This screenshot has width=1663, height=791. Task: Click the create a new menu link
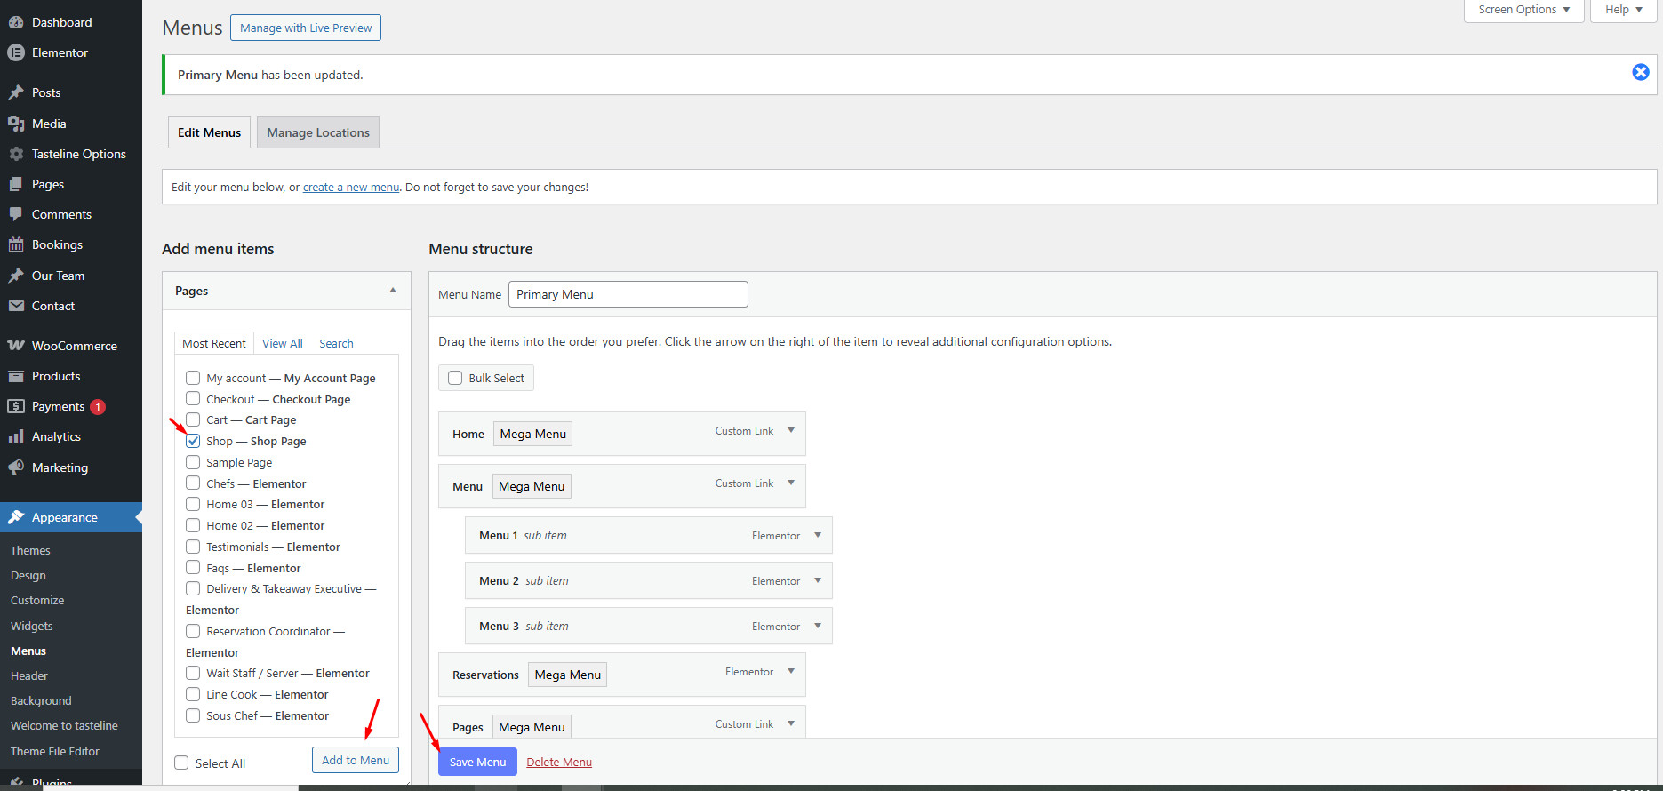pyautogui.click(x=350, y=188)
